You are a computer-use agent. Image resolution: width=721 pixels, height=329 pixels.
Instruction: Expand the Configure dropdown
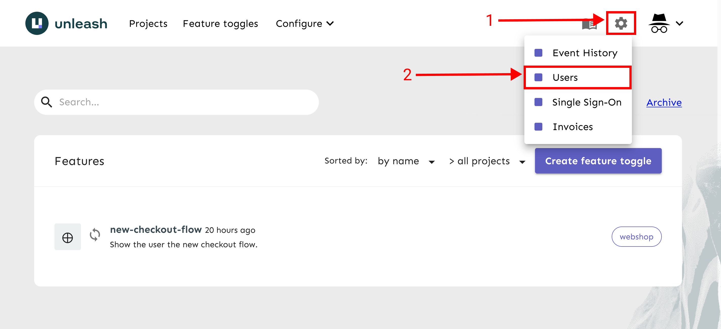click(304, 24)
